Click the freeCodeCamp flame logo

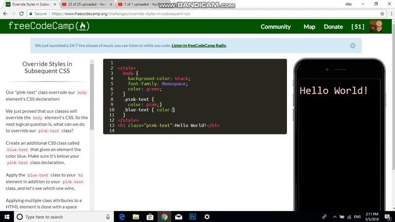click(x=49, y=26)
